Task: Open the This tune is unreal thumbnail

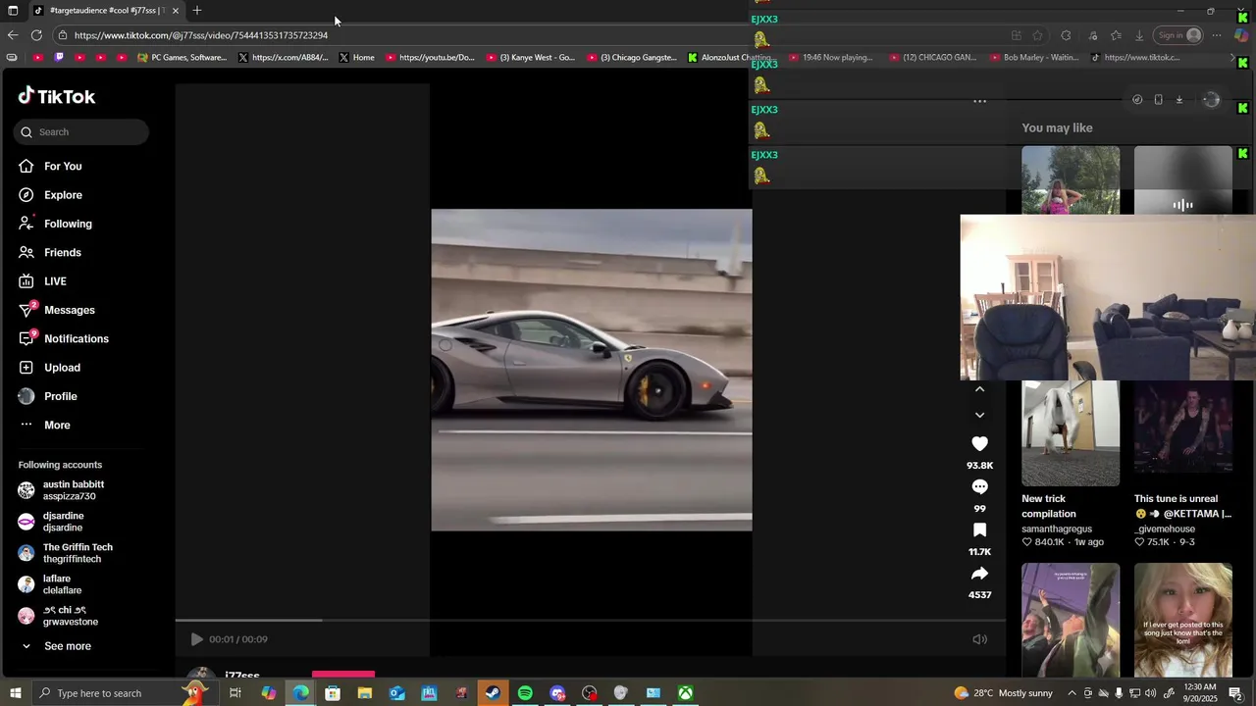Action: [x=1183, y=433]
